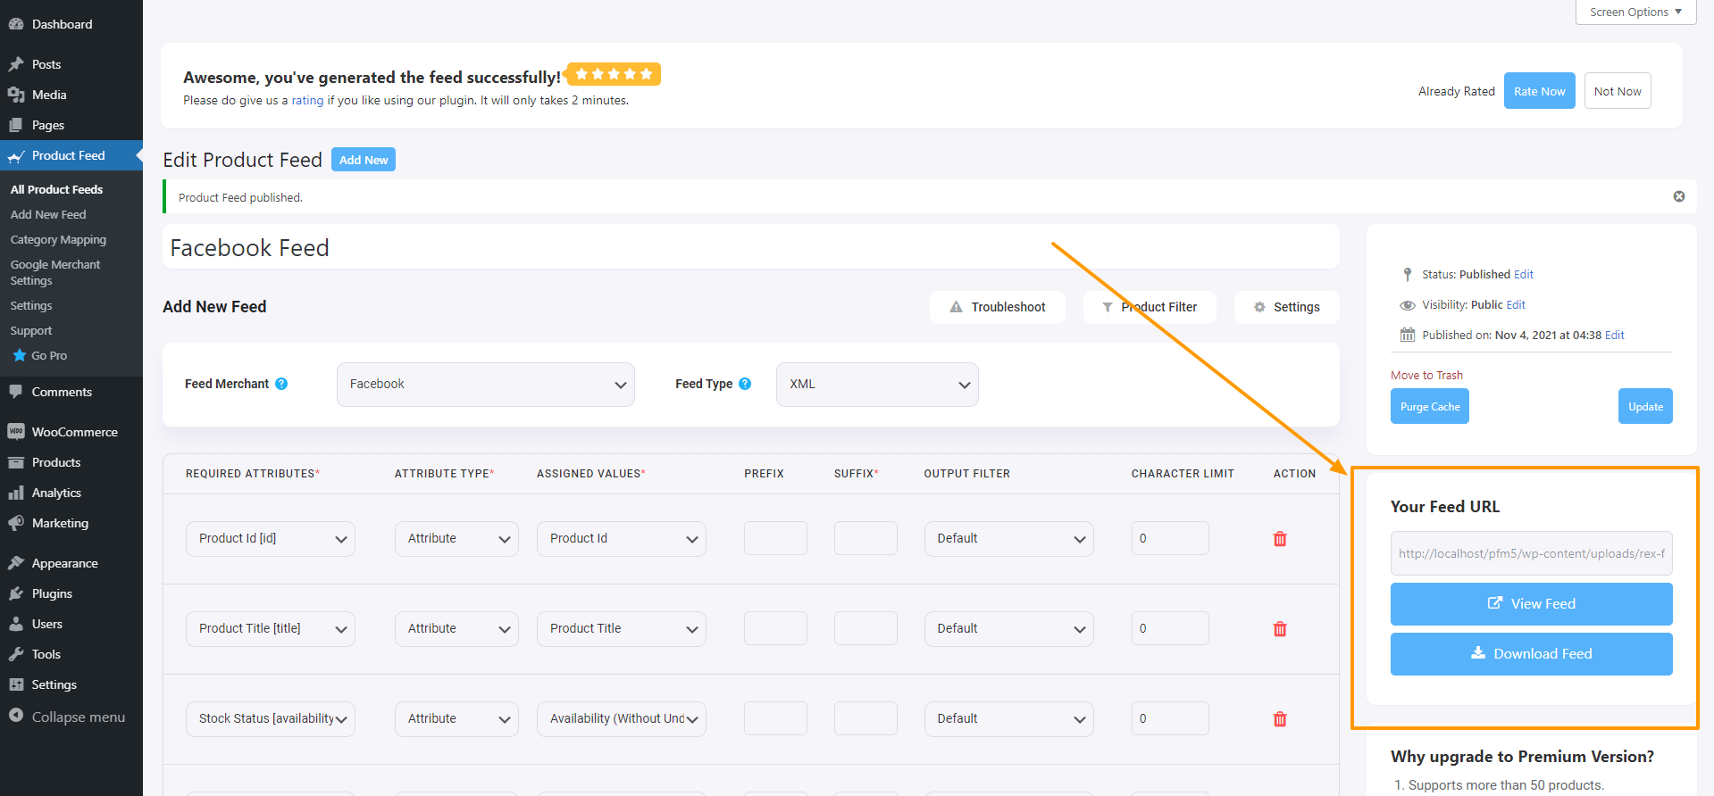Open the Availability assigned value dropdown
This screenshot has height=796, width=1714.
(622, 719)
